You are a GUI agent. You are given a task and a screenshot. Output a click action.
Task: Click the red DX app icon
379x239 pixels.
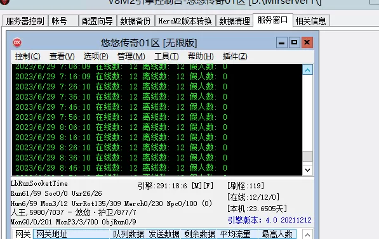pos(17,42)
